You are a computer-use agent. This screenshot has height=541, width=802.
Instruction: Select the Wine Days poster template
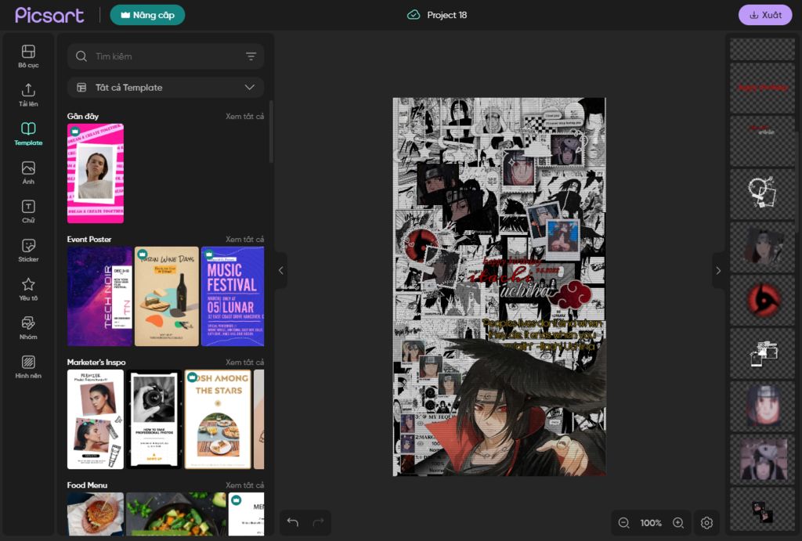(x=167, y=297)
